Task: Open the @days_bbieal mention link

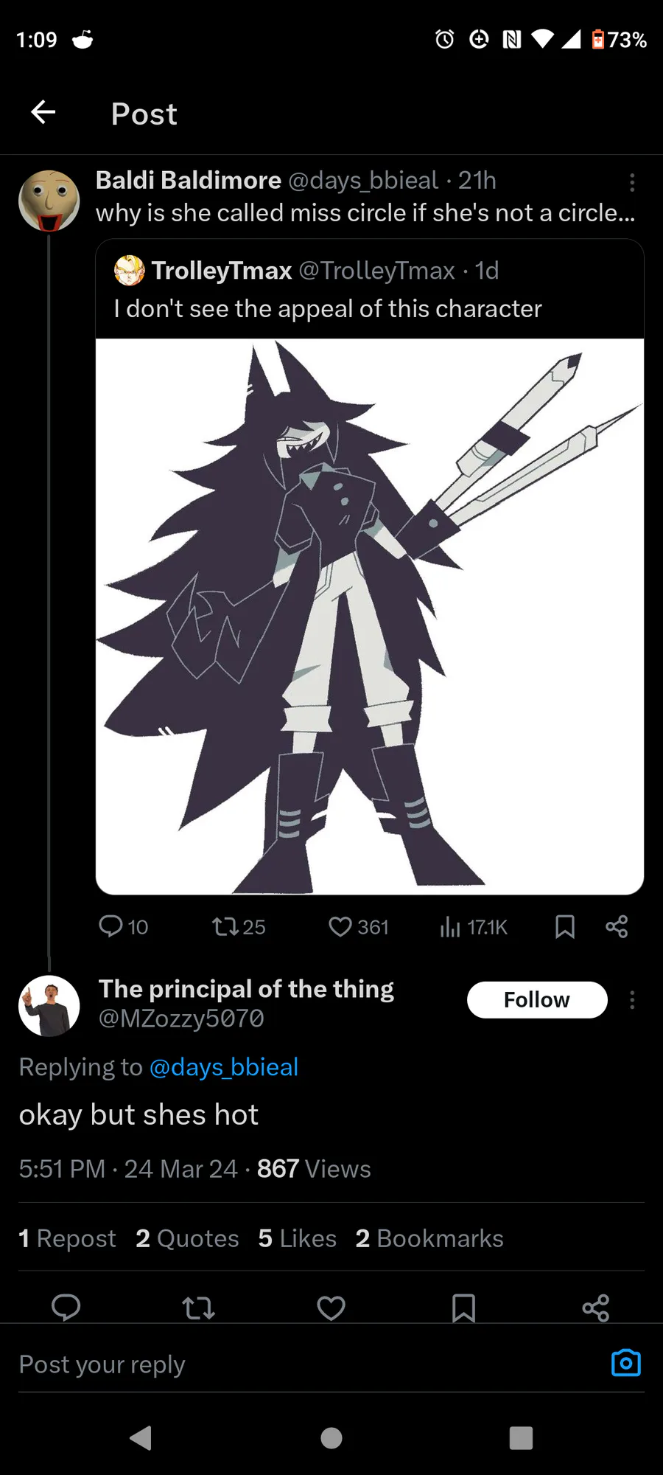Action: [x=224, y=1067]
